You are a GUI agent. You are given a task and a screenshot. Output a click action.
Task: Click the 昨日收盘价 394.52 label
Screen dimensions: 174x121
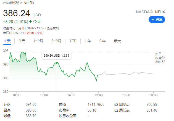tap(160, 58)
